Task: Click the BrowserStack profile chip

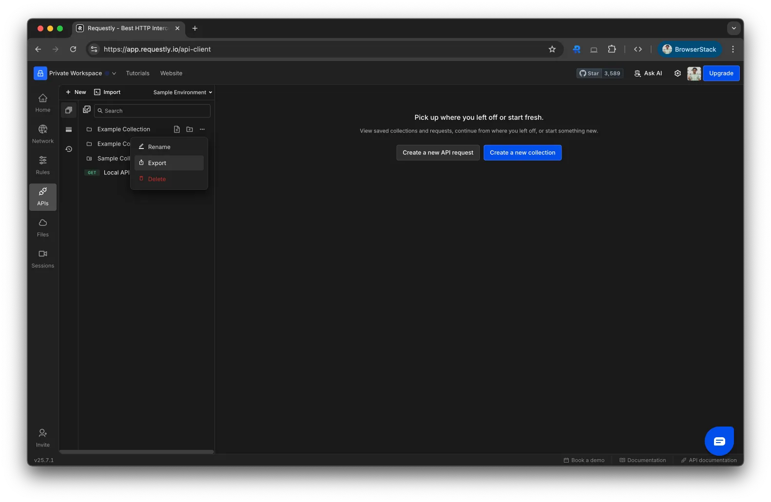Action: click(689, 49)
